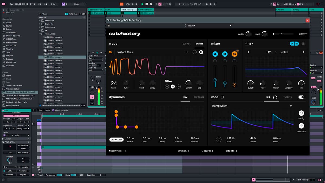
Task: Add LFO shape with plus beside Ramp Down
Action: click(x=291, y=106)
